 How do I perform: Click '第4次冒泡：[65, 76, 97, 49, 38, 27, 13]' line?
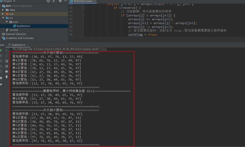47,129
